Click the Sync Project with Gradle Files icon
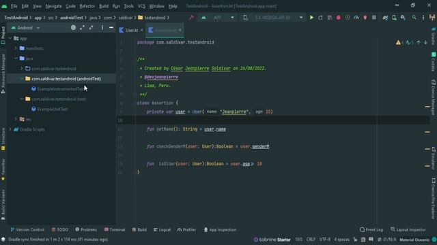Viewport: 437px width, 245px height. click(385, 18)
